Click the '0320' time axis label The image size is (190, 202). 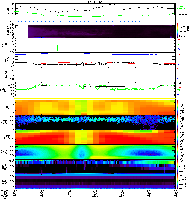click(x=122, y=197)
